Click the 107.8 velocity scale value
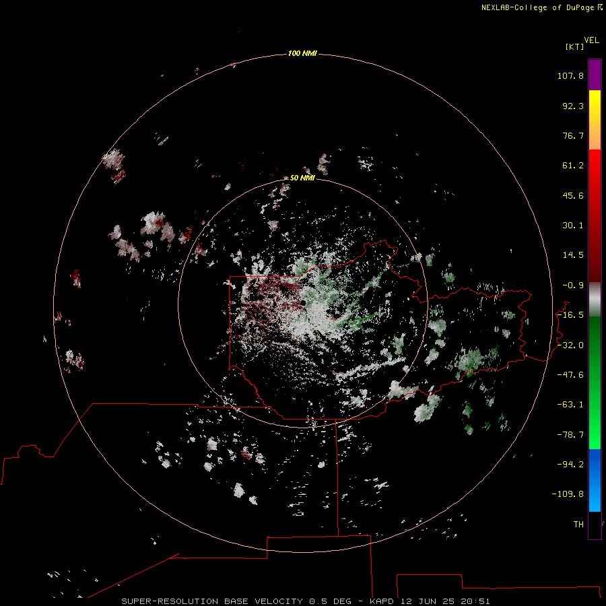The height and width of the screenshot is (606, 606). 570,75
